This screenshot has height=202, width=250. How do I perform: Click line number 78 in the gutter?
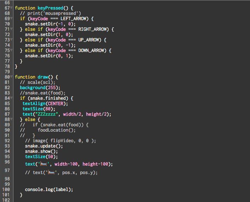coord(7,67)
